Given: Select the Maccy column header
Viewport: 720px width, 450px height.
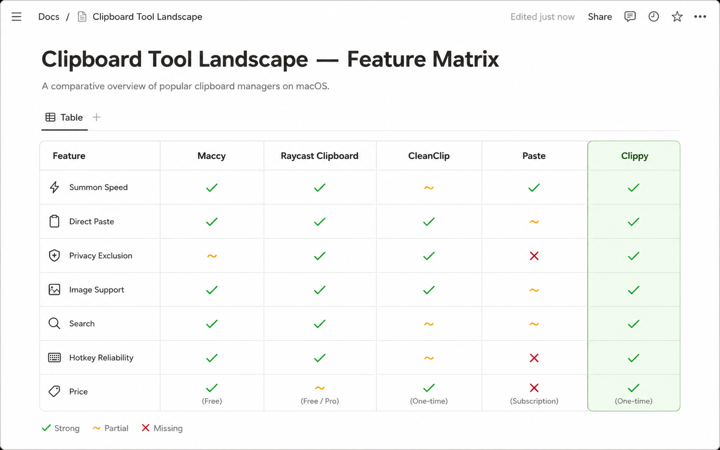Looking at the screenshot, I should pyautogui.click(x=212, y=156).
